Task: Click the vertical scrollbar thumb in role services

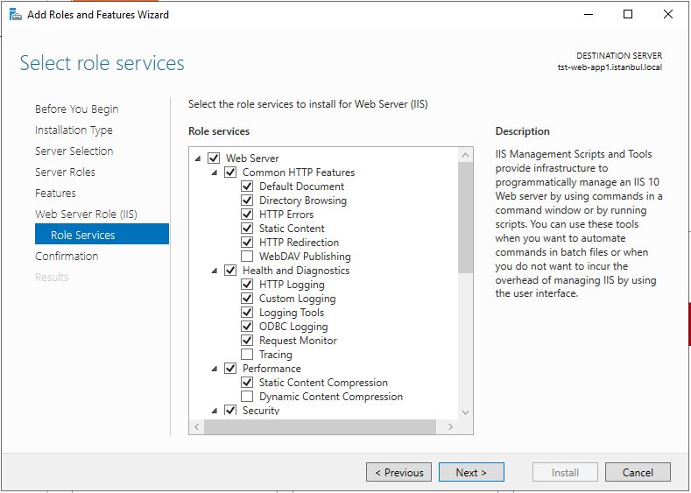Action: pyautogui.click(x=465, y=218)
